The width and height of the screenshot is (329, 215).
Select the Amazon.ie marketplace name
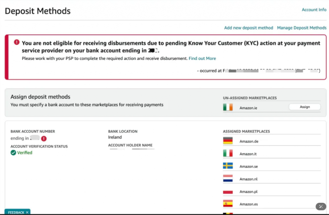pos(248,108)
